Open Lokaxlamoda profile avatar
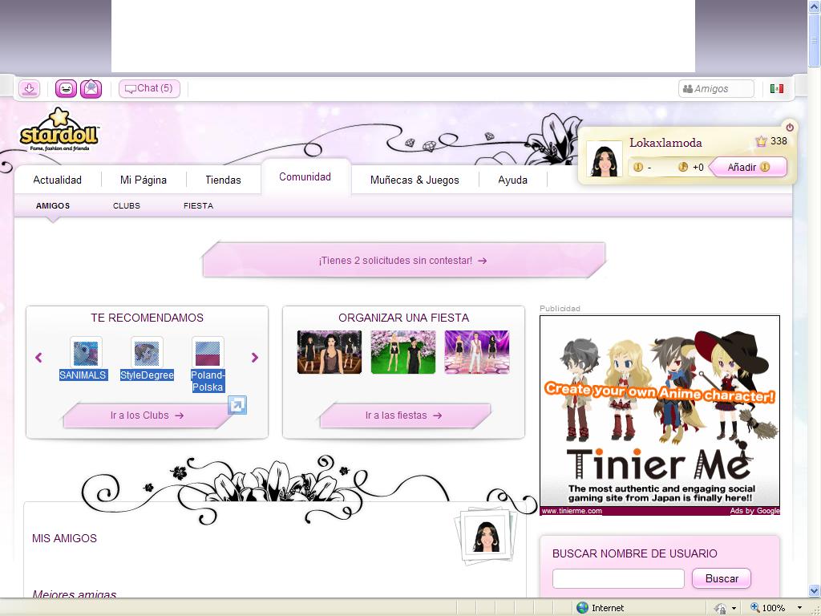The image size is (821, 616). tap(604, 159)
